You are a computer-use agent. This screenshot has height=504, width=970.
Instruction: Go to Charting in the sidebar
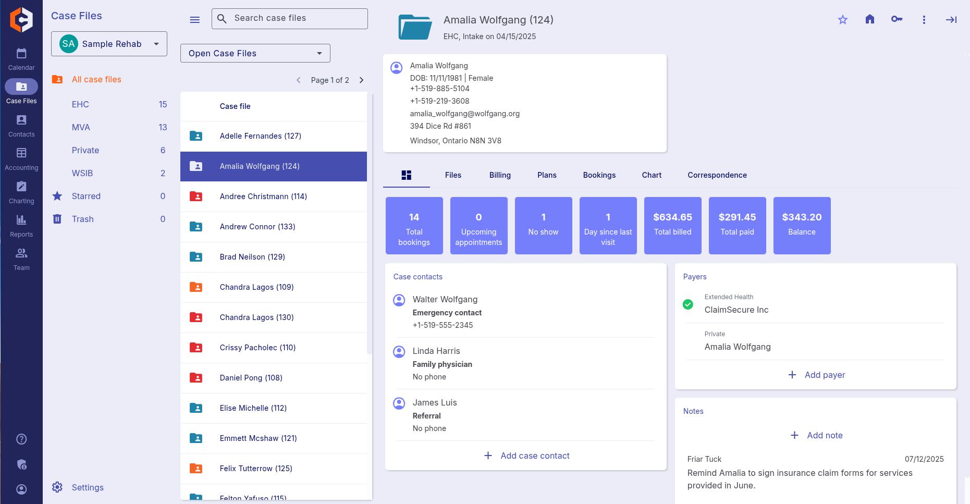click(21, 192)
